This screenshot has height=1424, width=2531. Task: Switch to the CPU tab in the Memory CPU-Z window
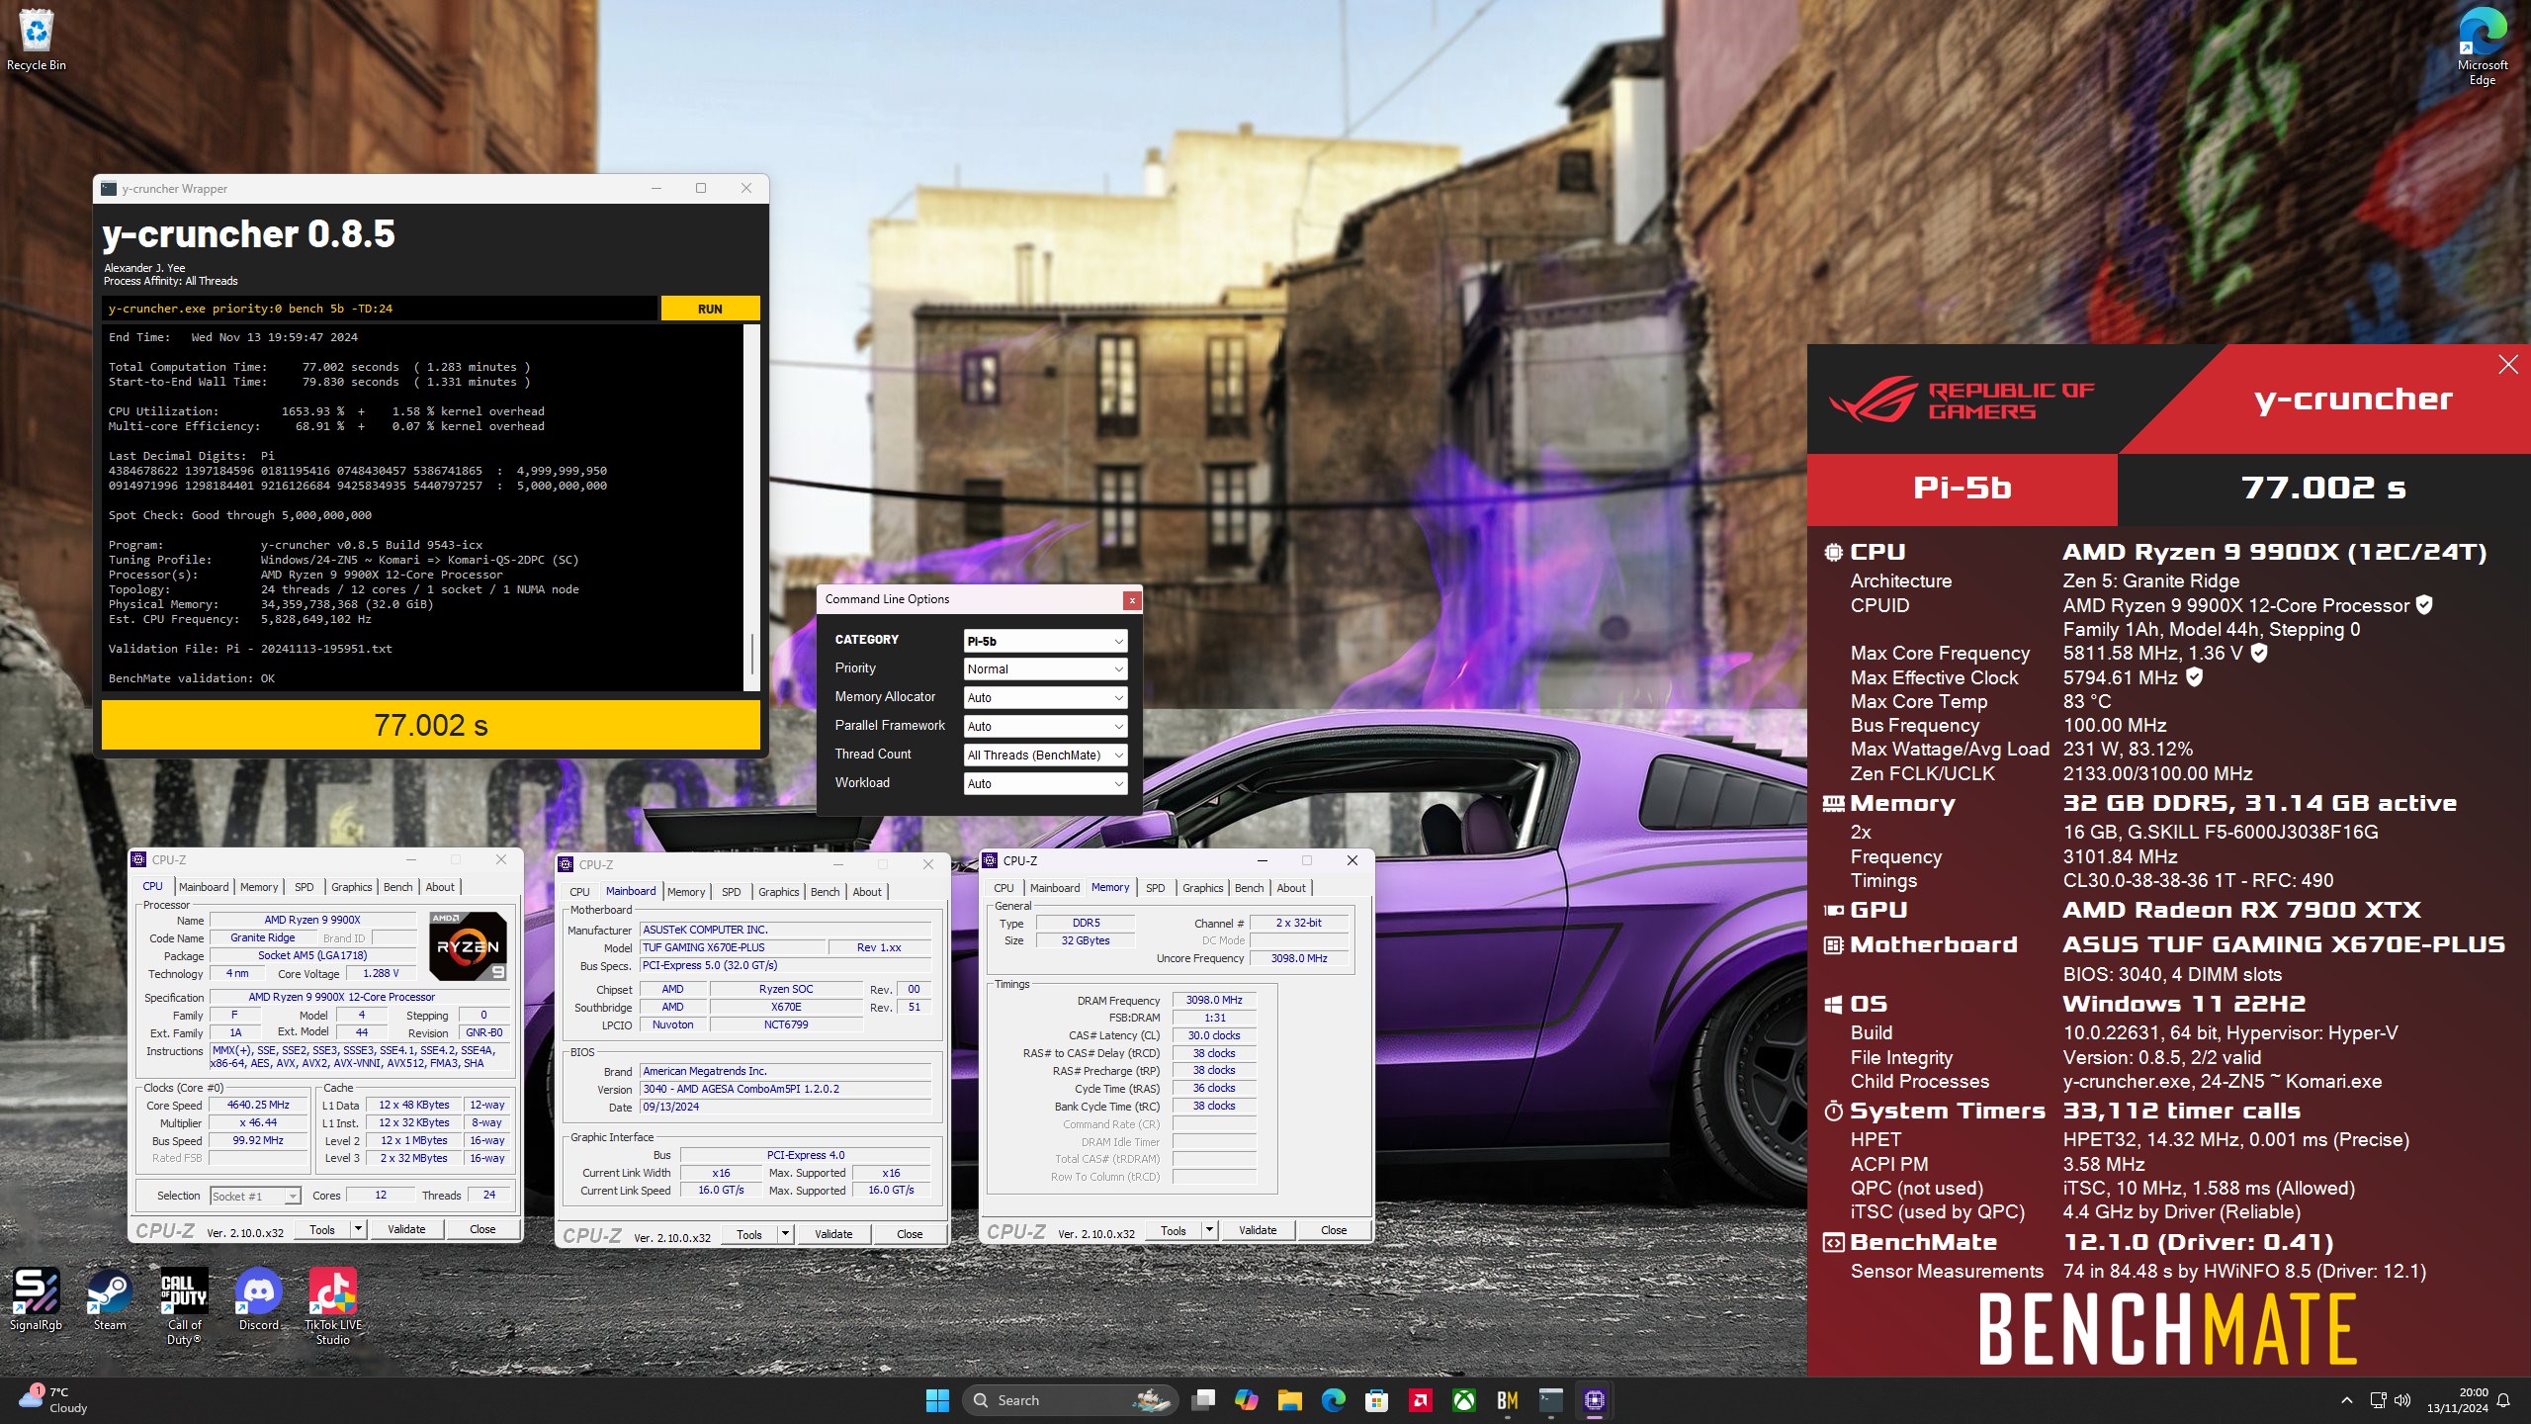tap(1004, 888)
